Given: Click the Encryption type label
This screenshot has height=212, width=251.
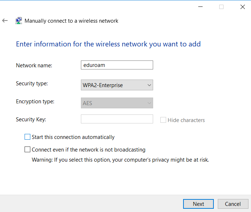Looking at the screenshot, I should click(x=35, y=102).
